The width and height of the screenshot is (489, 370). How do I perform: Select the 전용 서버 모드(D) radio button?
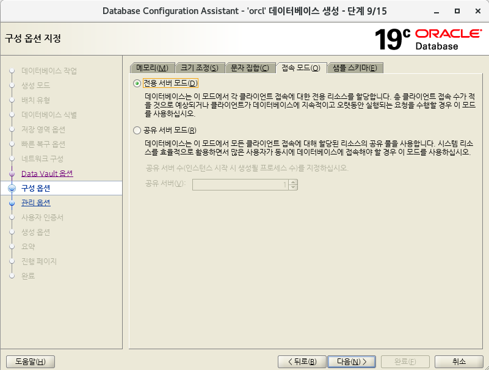point(137,83)
